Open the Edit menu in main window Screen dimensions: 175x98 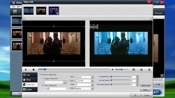pos(19,7)
